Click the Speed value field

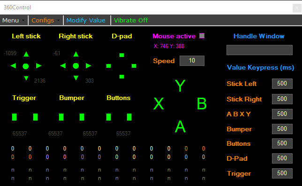coord(192,61)
